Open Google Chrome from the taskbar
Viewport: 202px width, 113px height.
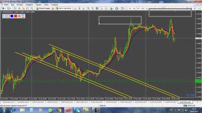[59, 110]
